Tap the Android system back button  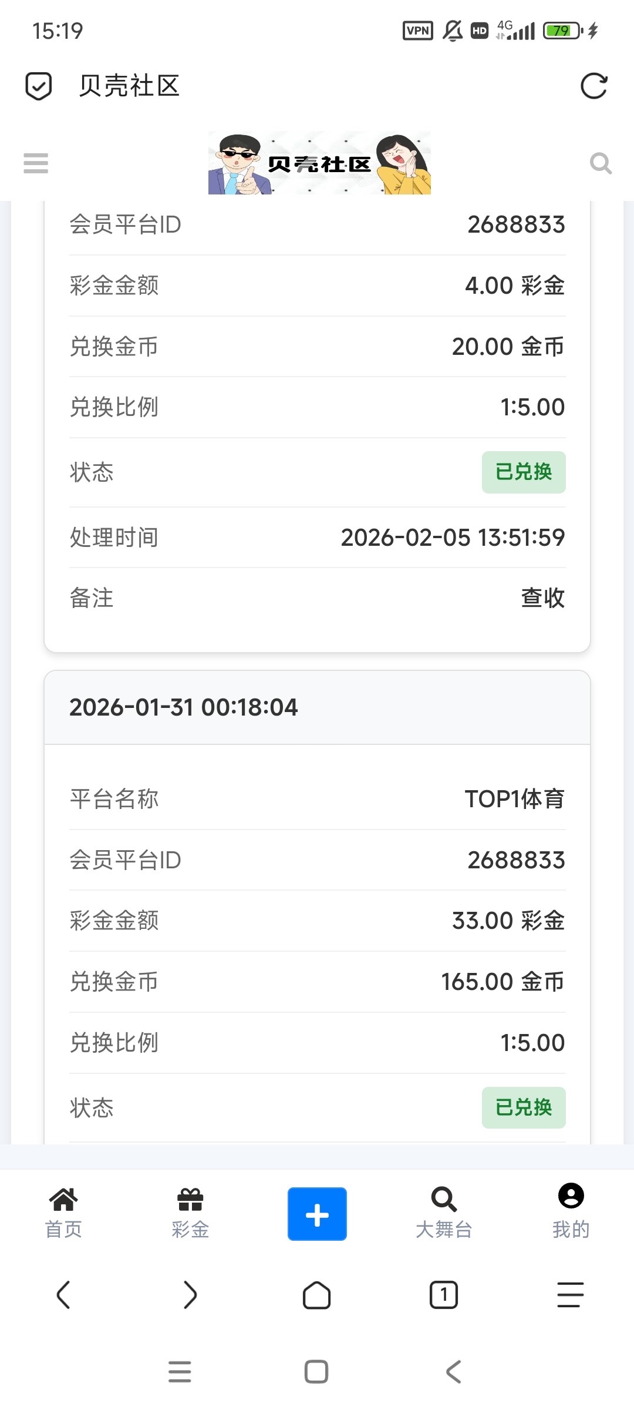click(454, 1372)
